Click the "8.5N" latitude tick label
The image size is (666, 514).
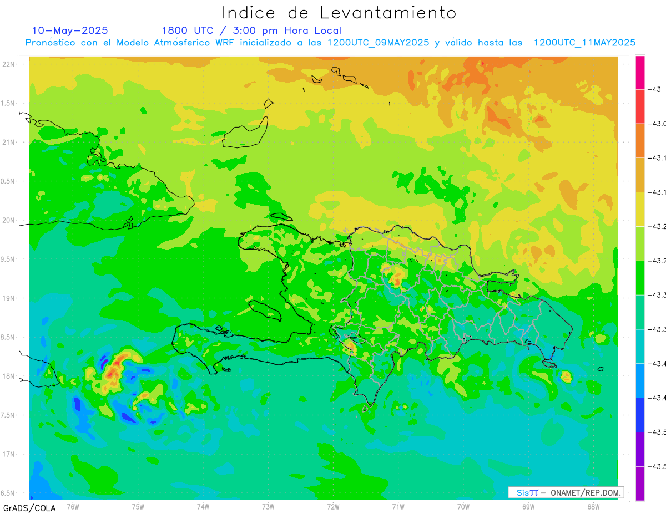8,337
